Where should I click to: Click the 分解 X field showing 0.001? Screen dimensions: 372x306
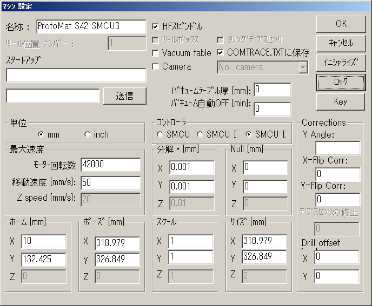tap(192, 167)
